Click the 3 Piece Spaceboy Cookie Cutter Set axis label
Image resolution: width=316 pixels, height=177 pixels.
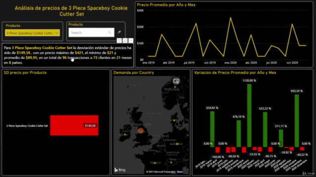coord(27,126)
